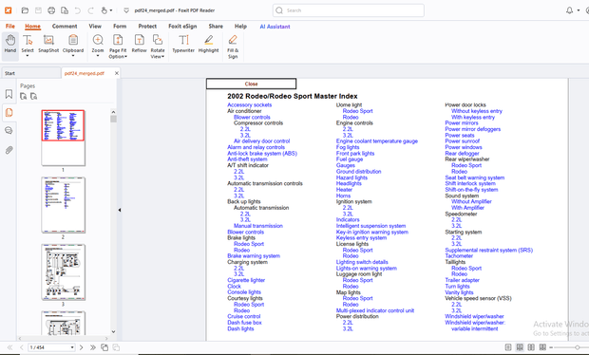Click the search field at top
This screenshot has height=355, width=589.
349,10
